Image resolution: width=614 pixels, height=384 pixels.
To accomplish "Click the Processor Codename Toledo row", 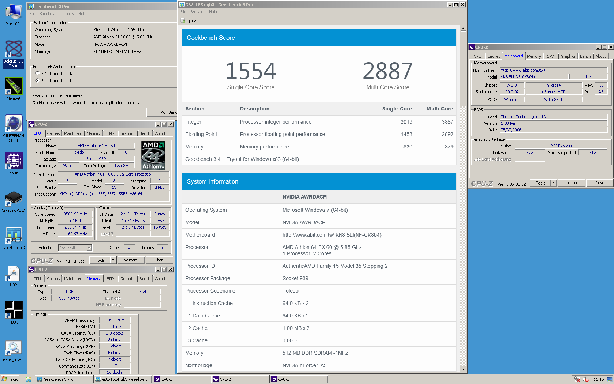I will pos(319,291).
